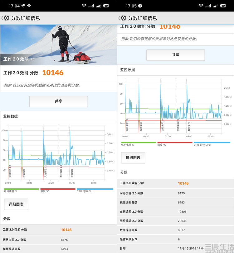Tap the insufficient data message on left screen

click(42, 85)
